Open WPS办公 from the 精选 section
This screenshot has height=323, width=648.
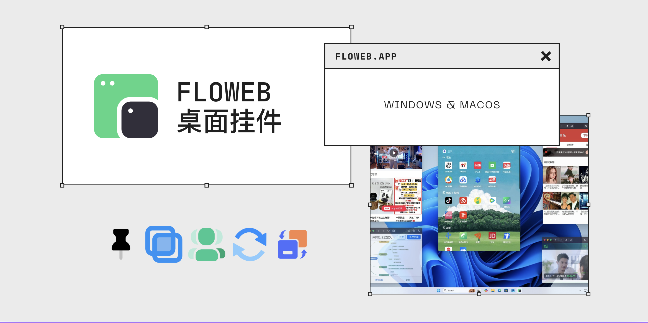[x=477, y=180]
